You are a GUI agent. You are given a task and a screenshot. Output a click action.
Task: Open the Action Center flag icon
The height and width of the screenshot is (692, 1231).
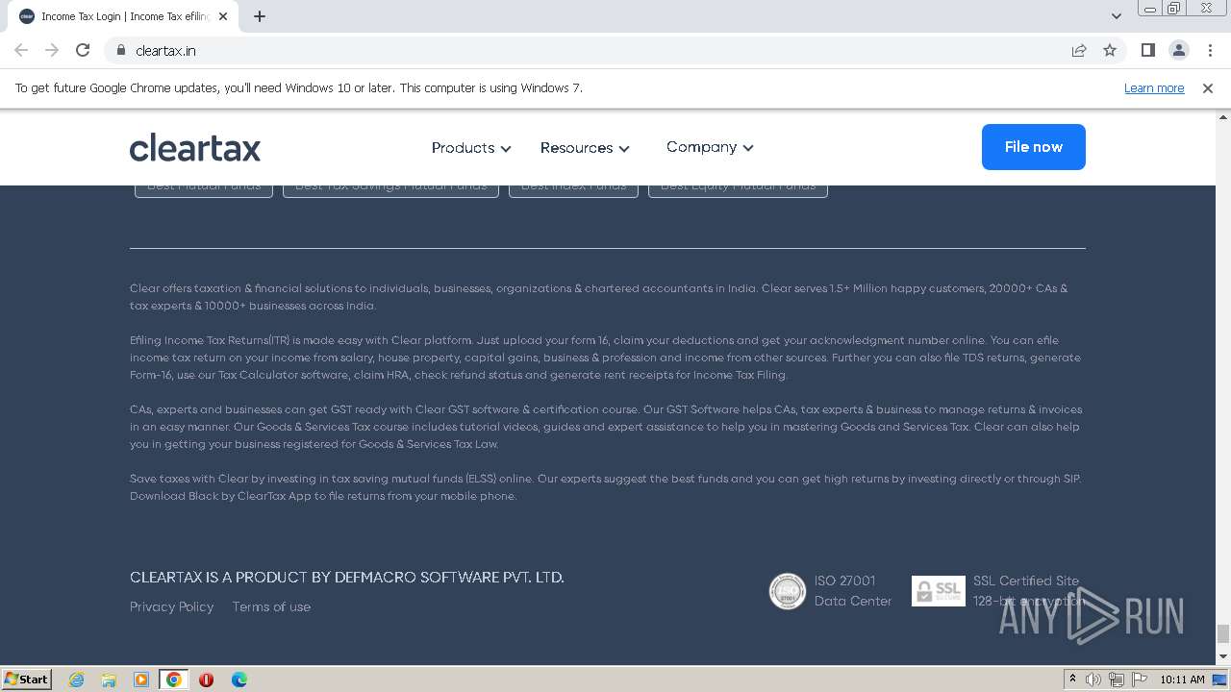[x=1140, y=680]
